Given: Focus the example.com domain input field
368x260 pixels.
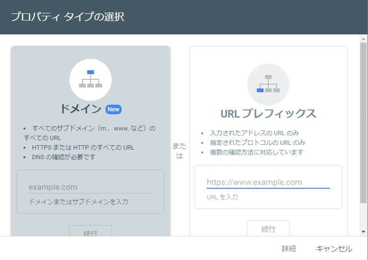Looking at the screenshot, I should click(x=91, y=187).
